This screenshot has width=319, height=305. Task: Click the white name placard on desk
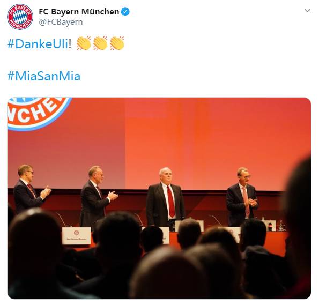[x=76, y=236]
